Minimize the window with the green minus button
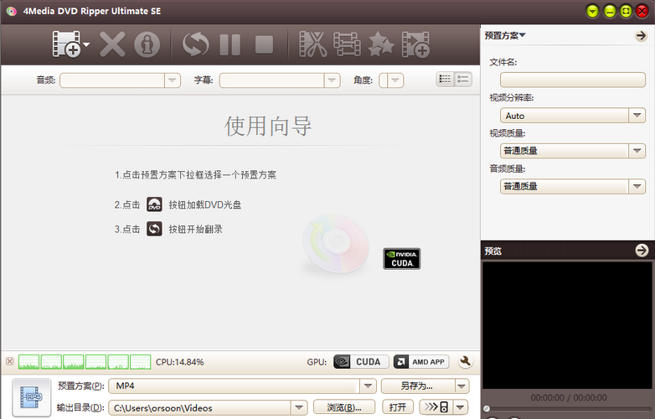The image size is (655, 419). (x=610, y=11)
